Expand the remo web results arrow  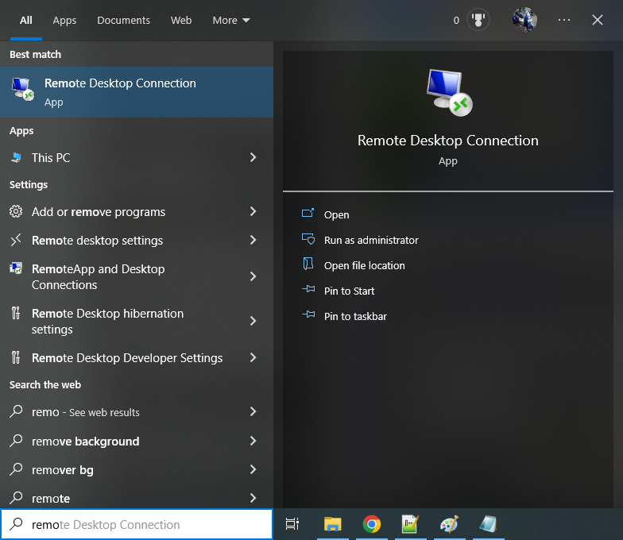click(x=253, y=411)
